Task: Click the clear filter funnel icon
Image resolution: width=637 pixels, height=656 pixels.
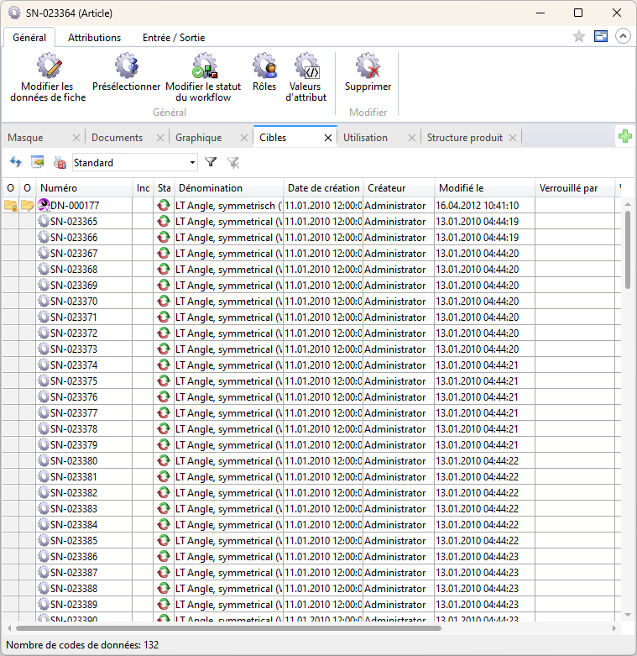Action: pyautogui.click(x=232, y=162)
